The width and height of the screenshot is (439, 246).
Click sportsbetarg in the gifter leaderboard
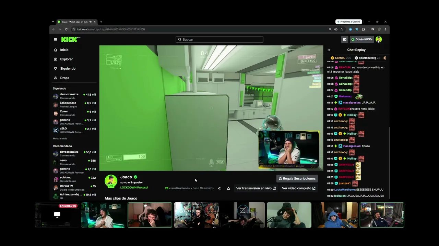pos(367,58)
